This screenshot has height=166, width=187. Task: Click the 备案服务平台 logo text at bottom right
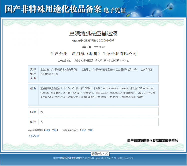[153, 141]
